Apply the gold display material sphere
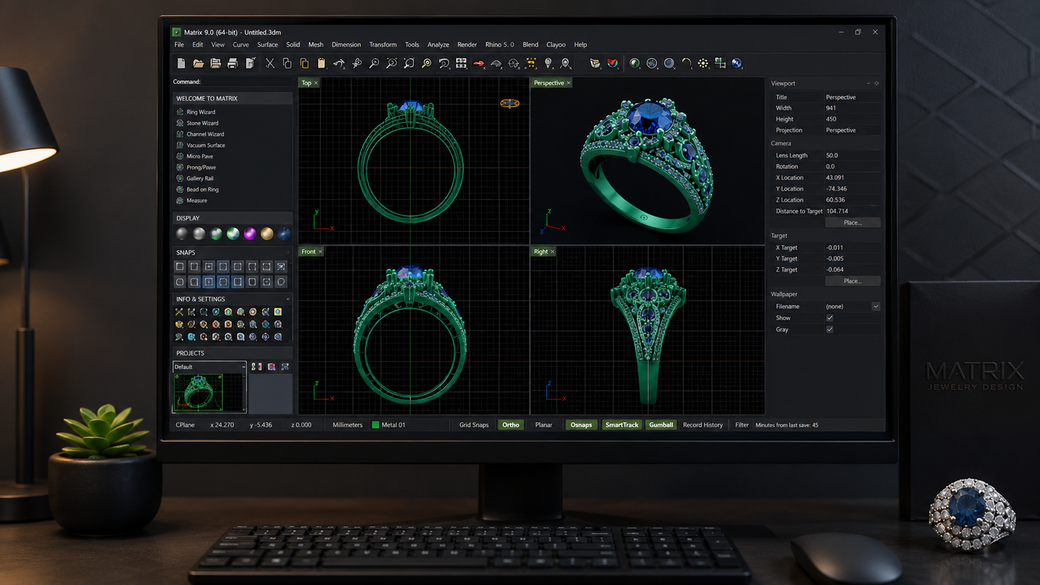 pyautogui.click(x=266, y=234)
